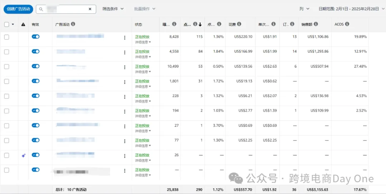Open the three-dot menu for the US$2.77 row

click(x=125, y=111)
